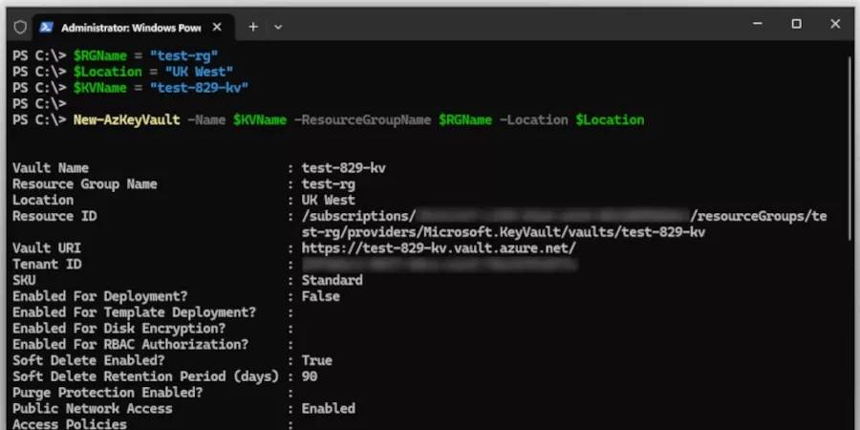Image resolution: width=860 pixels, height=430 pixels.
Task: Click the Soft Delete Enabled True value
Action: tap(316, 360)
